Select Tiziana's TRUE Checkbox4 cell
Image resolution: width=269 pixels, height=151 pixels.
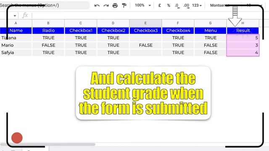(178, 38)
